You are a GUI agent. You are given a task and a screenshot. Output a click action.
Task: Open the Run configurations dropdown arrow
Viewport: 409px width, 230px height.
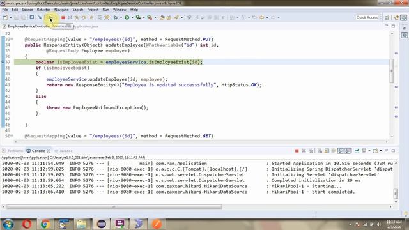[132, 17]
